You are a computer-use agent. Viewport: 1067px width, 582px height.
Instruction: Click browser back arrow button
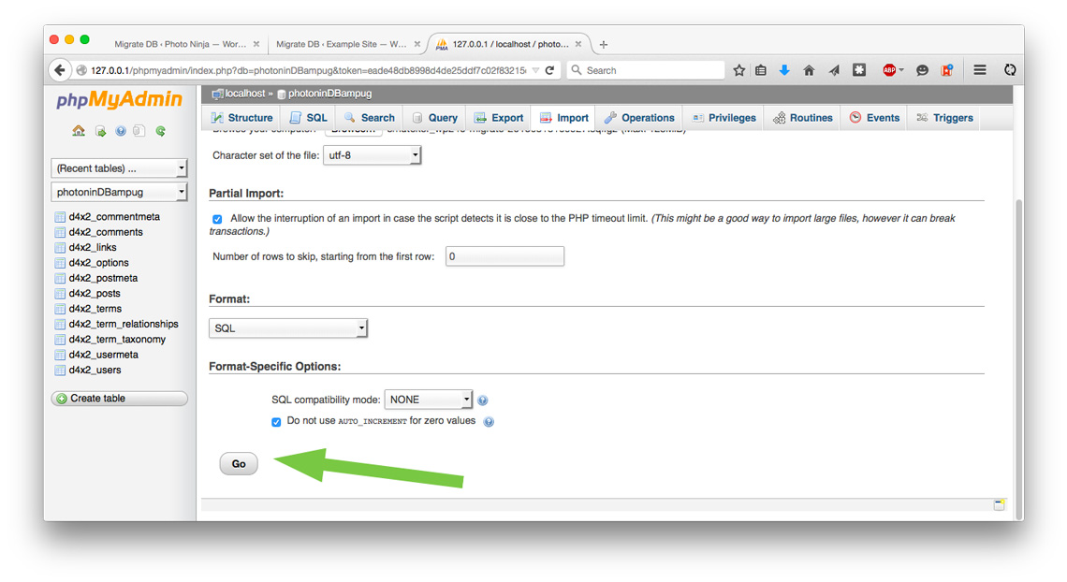pyautogui.click(x=60, y=70)
